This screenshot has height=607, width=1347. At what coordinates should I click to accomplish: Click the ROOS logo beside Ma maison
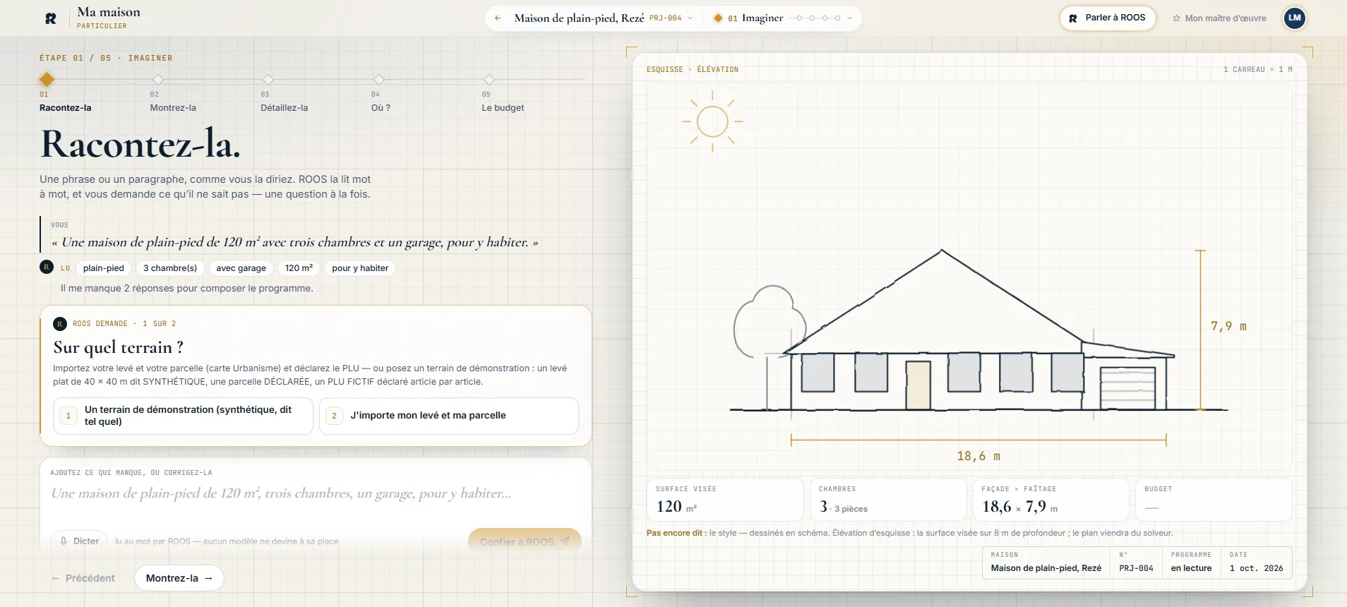(51, 18)
